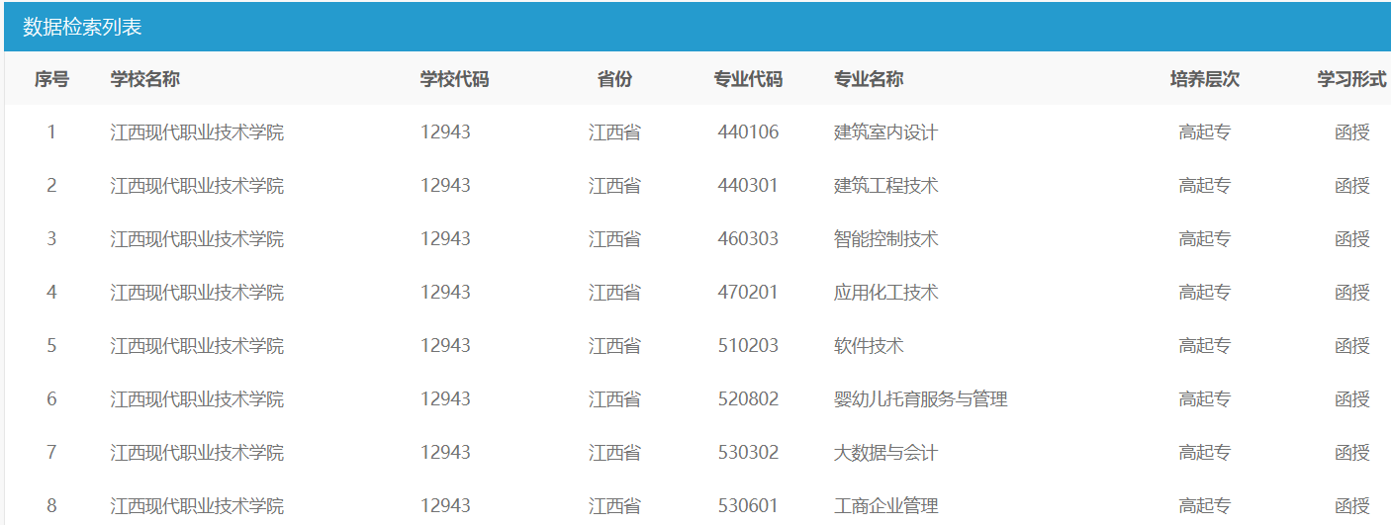Click serial number 1 in 建筑室内设计 row
Viewport: 1391px width, 525px height.
pyautogui.click(x=51, y=131)
